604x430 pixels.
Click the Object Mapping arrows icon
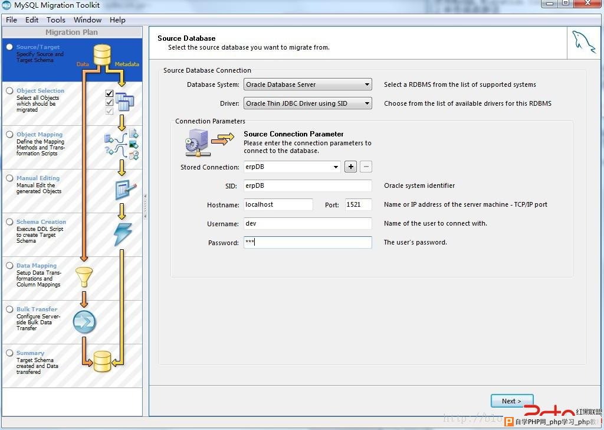(x=122, y=145)
